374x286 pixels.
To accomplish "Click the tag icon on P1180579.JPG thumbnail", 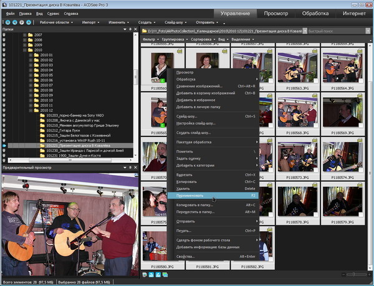I will point(360,185).
